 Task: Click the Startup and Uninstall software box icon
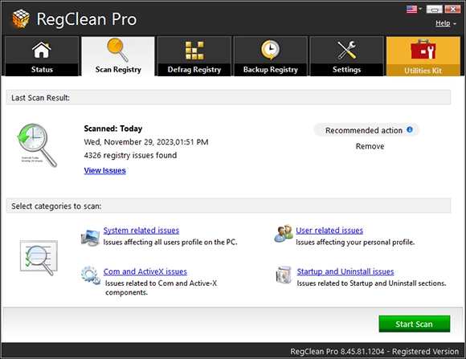[284, 275]
